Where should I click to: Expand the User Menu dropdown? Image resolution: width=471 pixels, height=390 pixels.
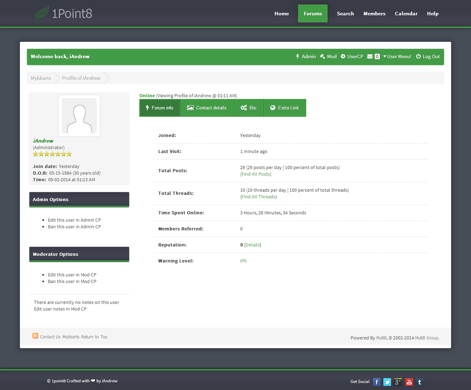[x=397, y=56]
